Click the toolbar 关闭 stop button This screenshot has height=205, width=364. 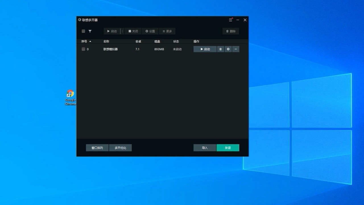point(133,31)
